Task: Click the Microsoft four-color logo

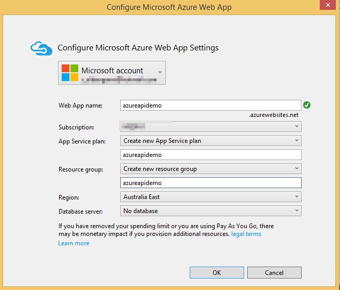Action: pyautogui.click(x=70, y=73)
